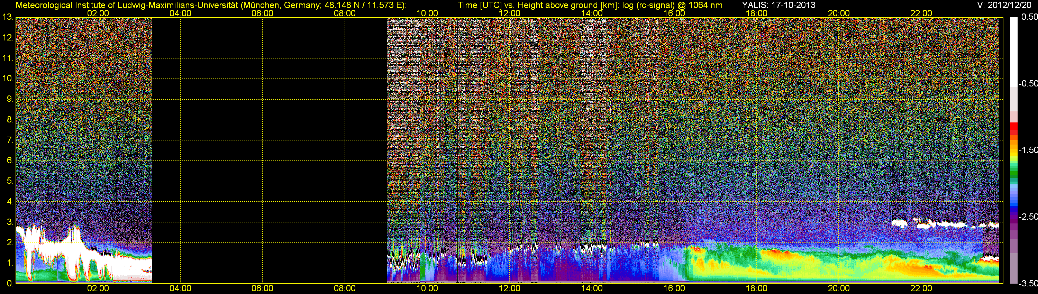Click the '12:00' label on the upper time axis
Viewport: 1038px width, 294px height.
509,13
